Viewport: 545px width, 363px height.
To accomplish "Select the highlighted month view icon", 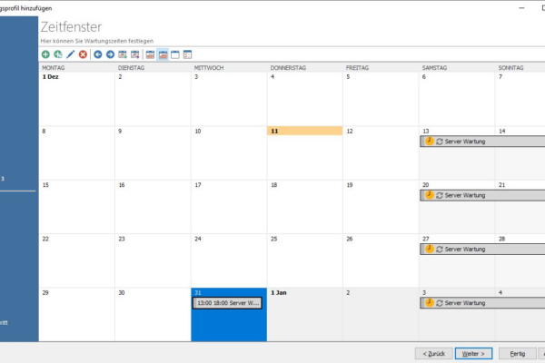I will (x=163, y=54).
